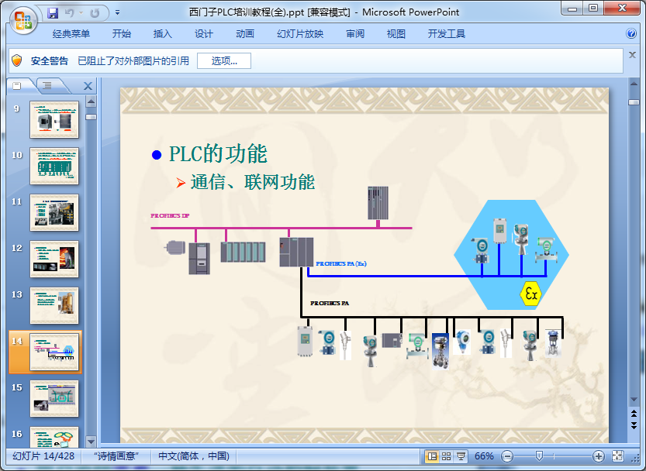Select slide 14 thumbnail

[54, 352]
